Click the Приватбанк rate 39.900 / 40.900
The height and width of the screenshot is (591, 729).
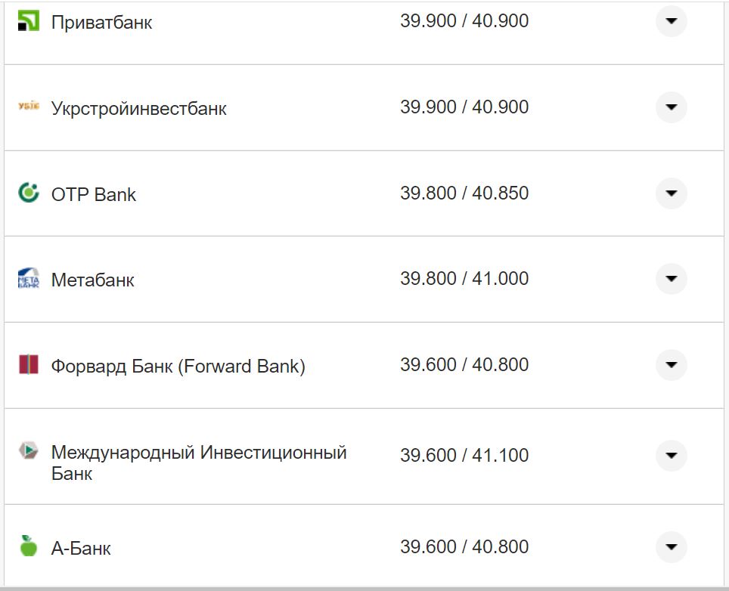point(465,20)
